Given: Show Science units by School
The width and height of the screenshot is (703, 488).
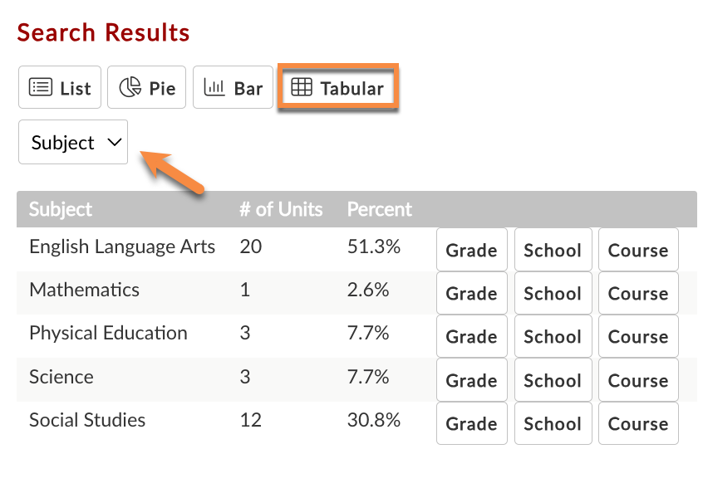Looking at the screenshot, I should 553,380.
